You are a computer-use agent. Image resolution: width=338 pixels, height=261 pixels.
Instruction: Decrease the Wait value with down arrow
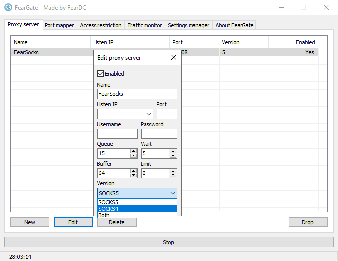(173, 156)
